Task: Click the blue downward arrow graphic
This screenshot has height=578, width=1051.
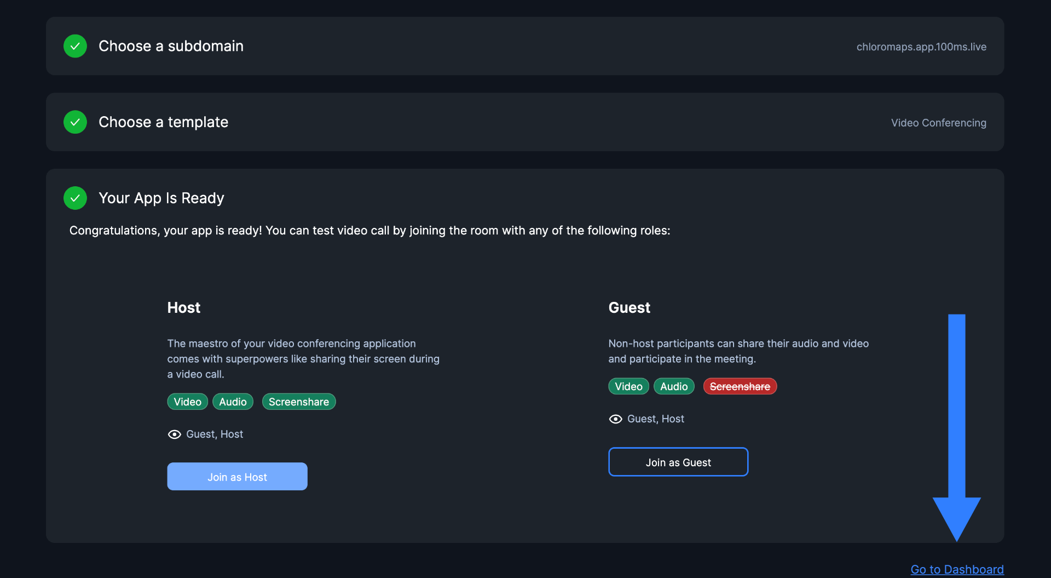Action: (x=957, y=427)
